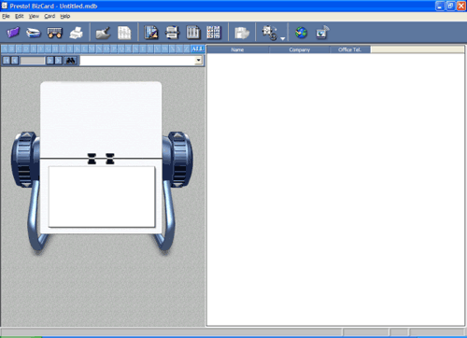The width and height of the screenshot is (467, 338).
Task: Click the synchronize icon in the toolbar
Action: tap(270, 33)
